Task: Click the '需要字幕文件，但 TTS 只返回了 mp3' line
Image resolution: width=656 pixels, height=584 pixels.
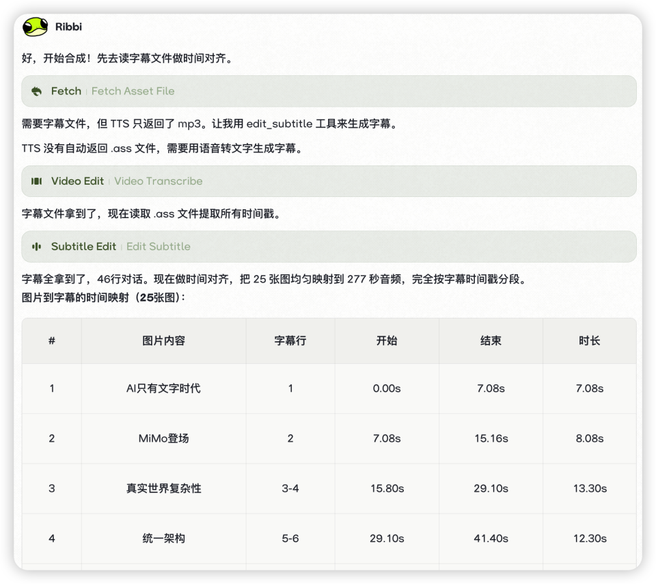Action: [x=209, y=124]
